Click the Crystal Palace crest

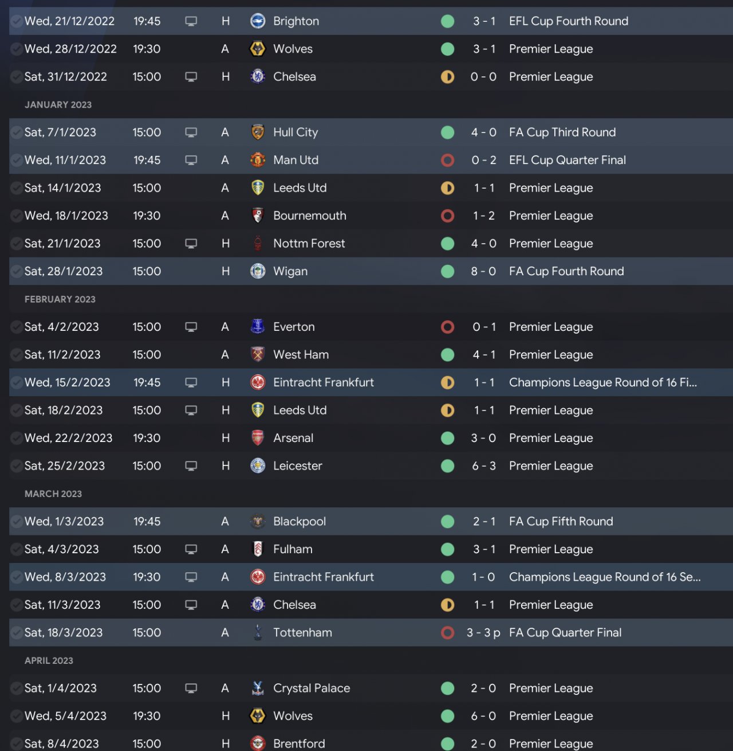258,688
